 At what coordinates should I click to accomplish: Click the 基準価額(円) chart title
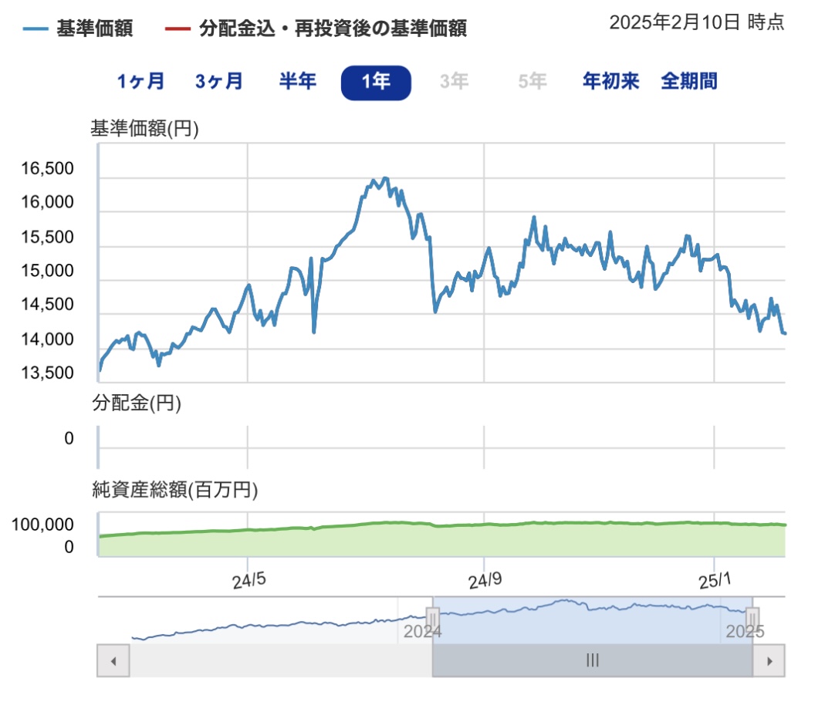click(144, 128)
